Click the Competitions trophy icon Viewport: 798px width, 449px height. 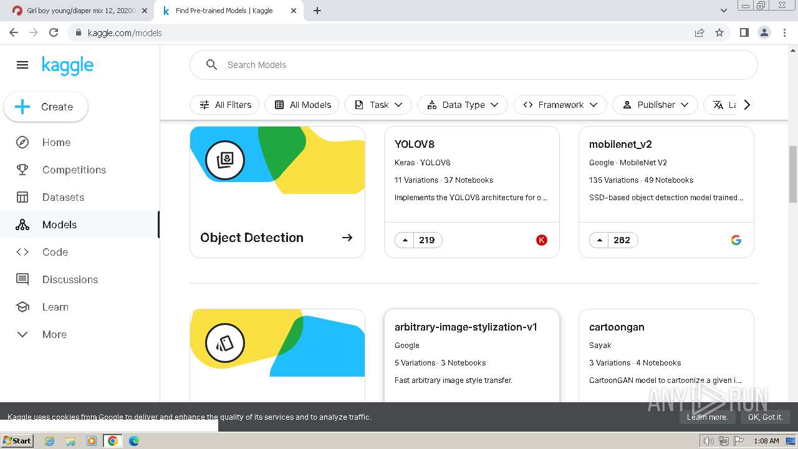coord(22,170)
